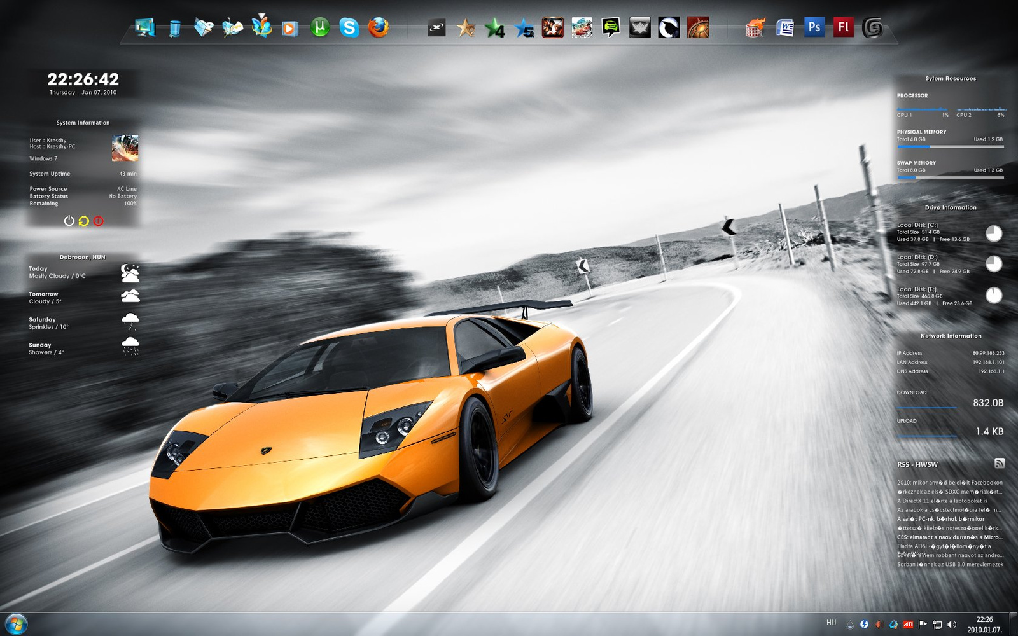
Task: Click Sunday's Showers weather icon
Action: (x=130, y=346)
